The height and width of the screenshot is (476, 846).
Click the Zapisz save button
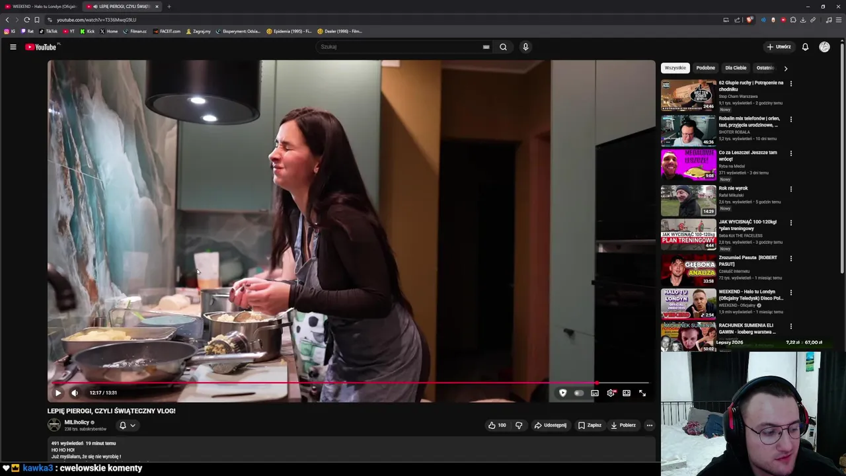tap(590, 425)
